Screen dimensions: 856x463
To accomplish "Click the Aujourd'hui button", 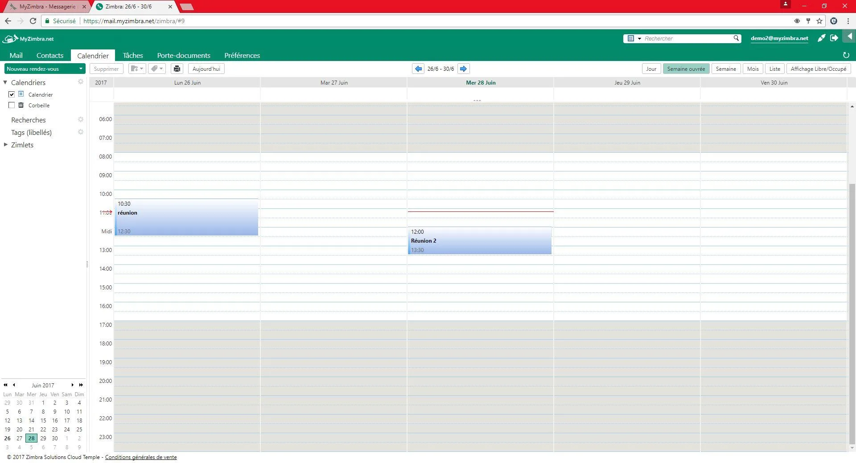I will tap(206, 69).
